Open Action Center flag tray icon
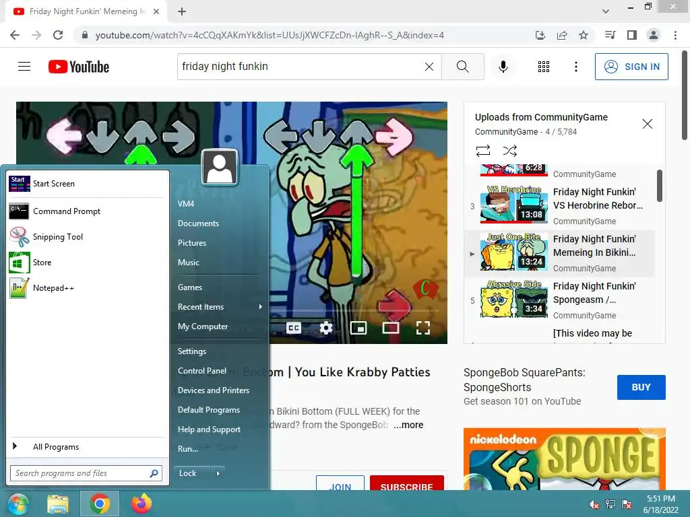The width and height of the screenshot is (690, 517). coord(627,504)
